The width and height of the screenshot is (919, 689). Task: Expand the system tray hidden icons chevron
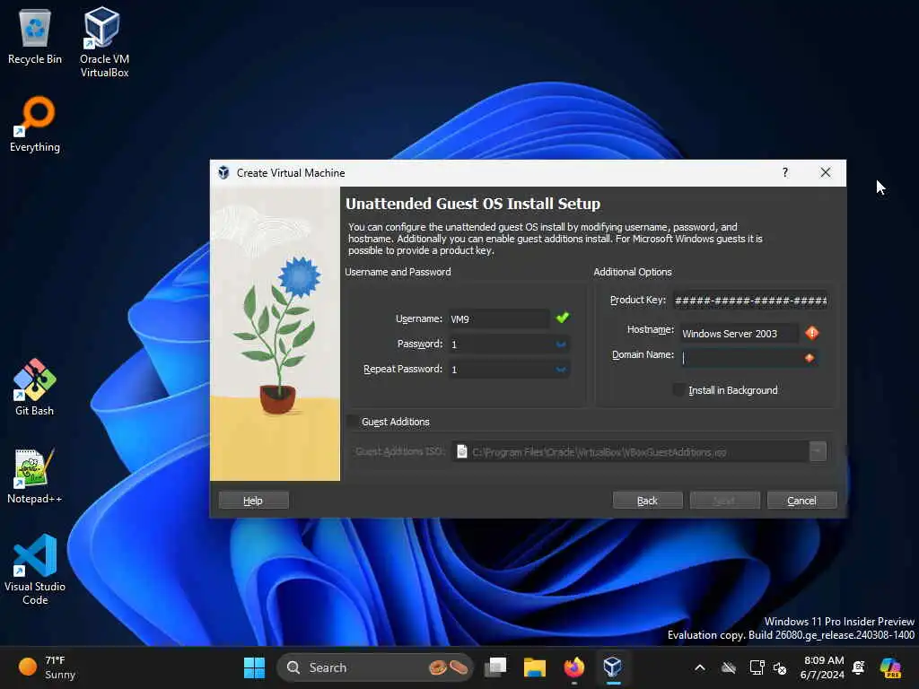click(x=699, y=667)
